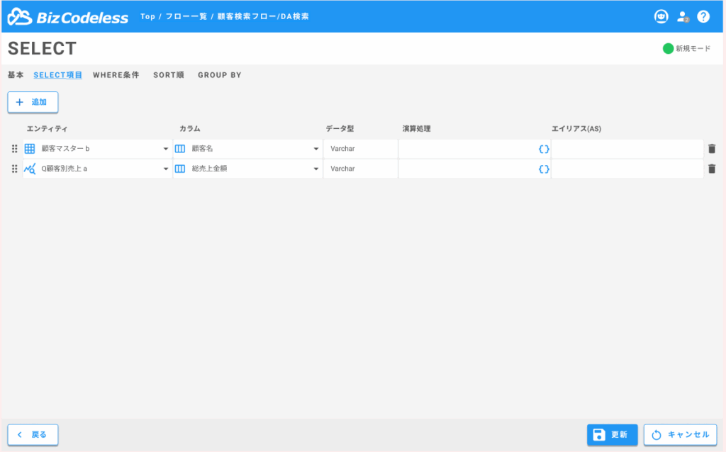This screenshot has height=452, width=726.
Task: Switch to the 基本 tab
Action: coord(16,75)
